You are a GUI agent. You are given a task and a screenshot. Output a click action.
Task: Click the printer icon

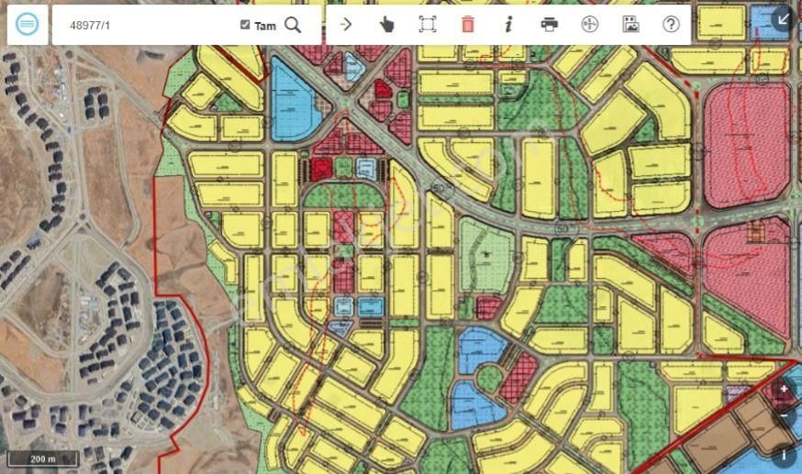click(x=549, y=25)
